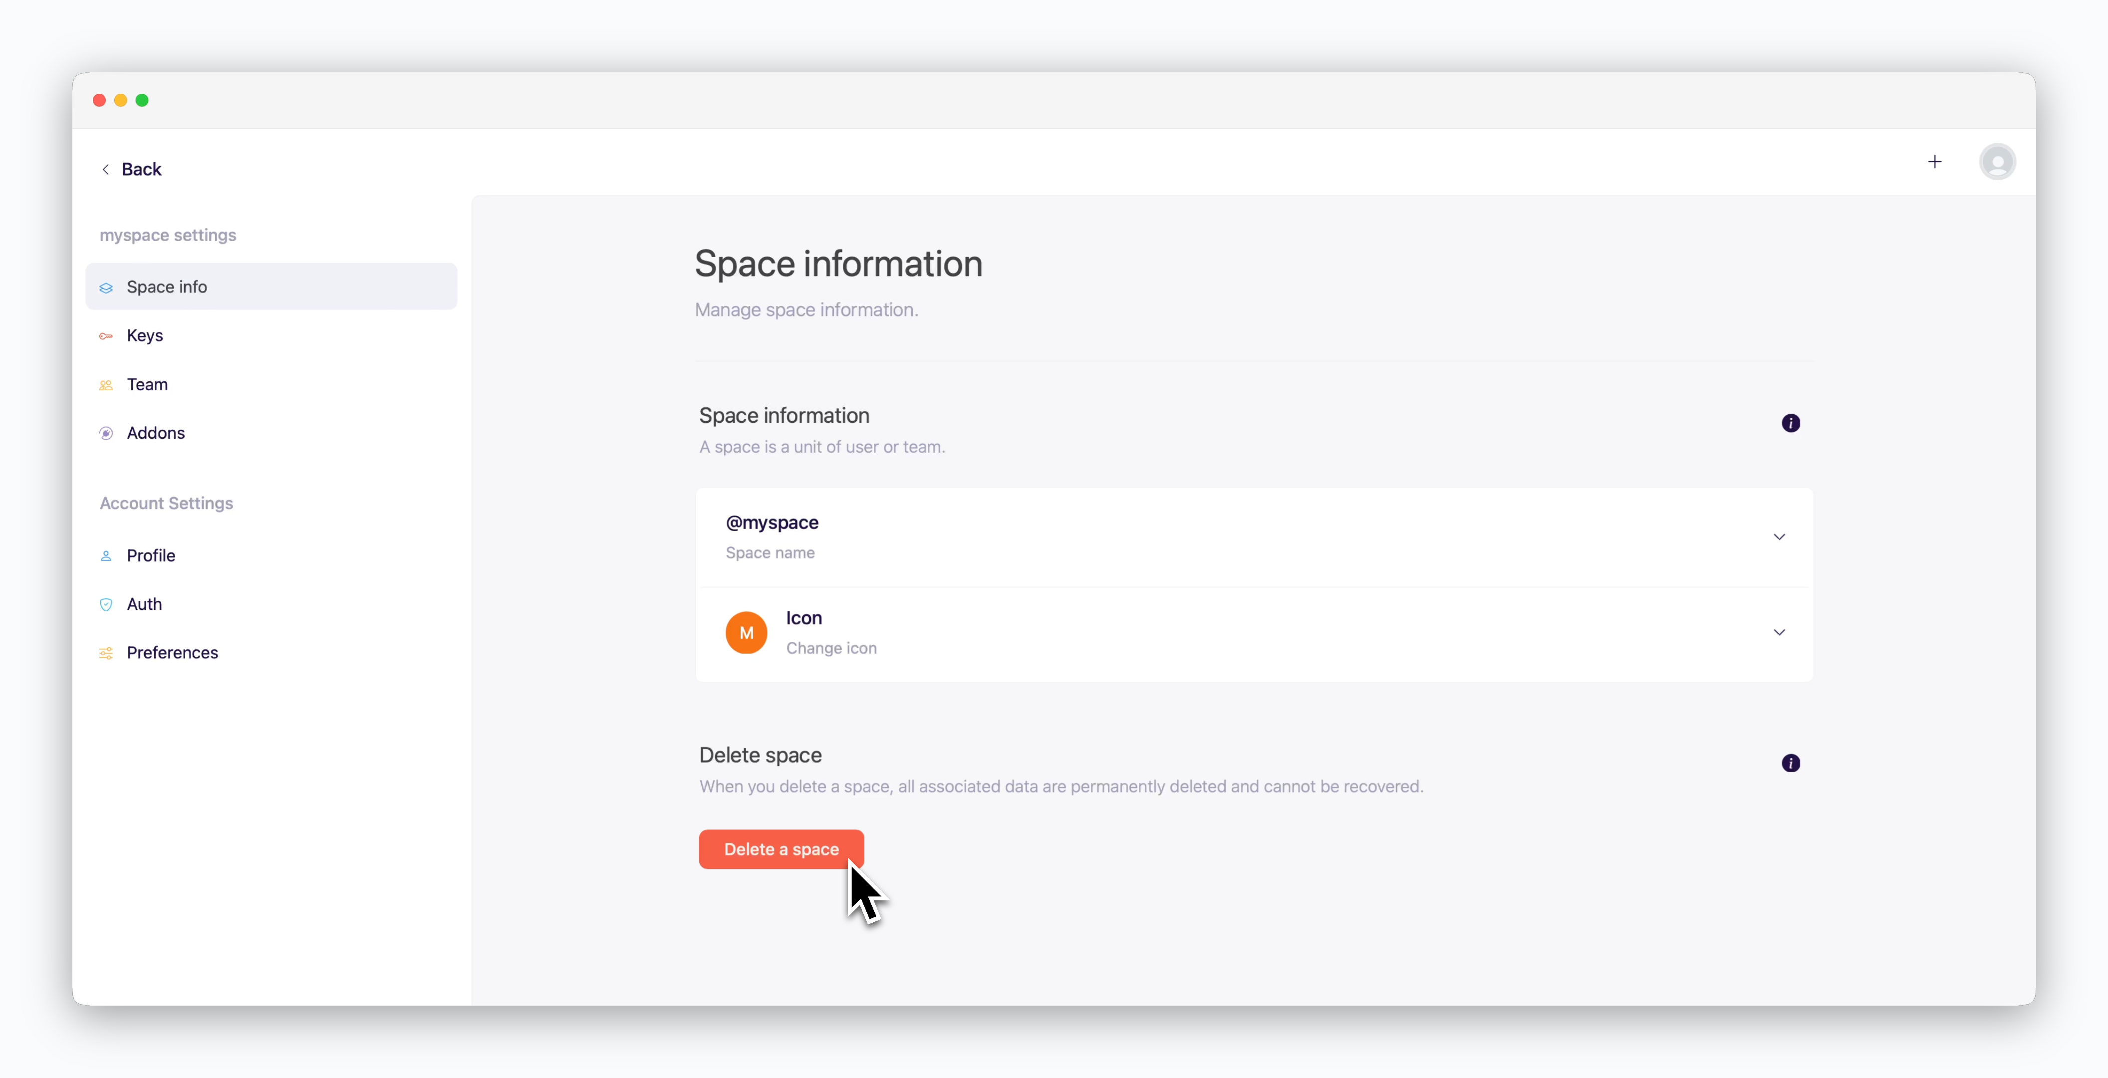The height and width of the screenshot is (1078, 2108).
Task: Click the @myspace space name text
Action: click(772, 522)
